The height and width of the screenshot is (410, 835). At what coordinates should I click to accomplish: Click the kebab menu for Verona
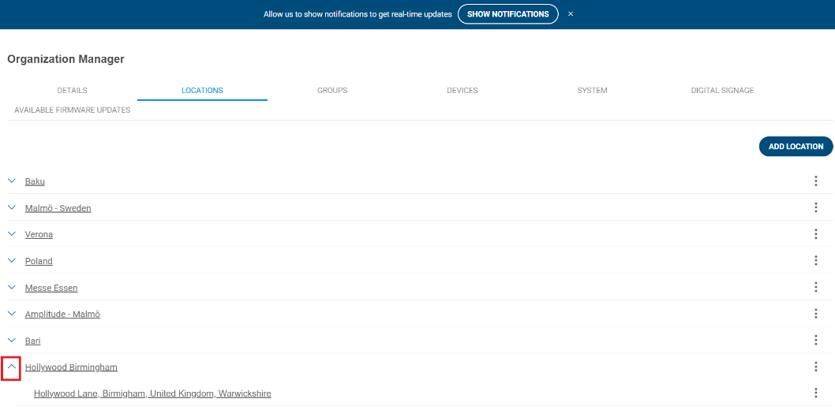(815, 234)
